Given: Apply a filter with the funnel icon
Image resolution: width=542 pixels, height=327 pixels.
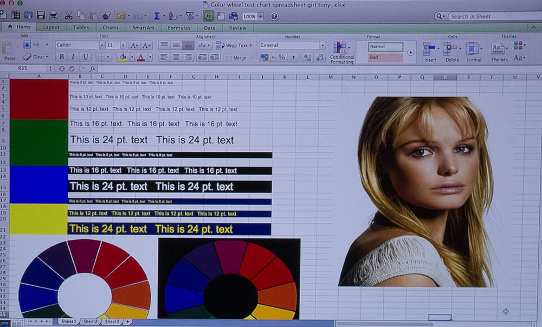Looking at the screenshot, I should click(189, 16).
